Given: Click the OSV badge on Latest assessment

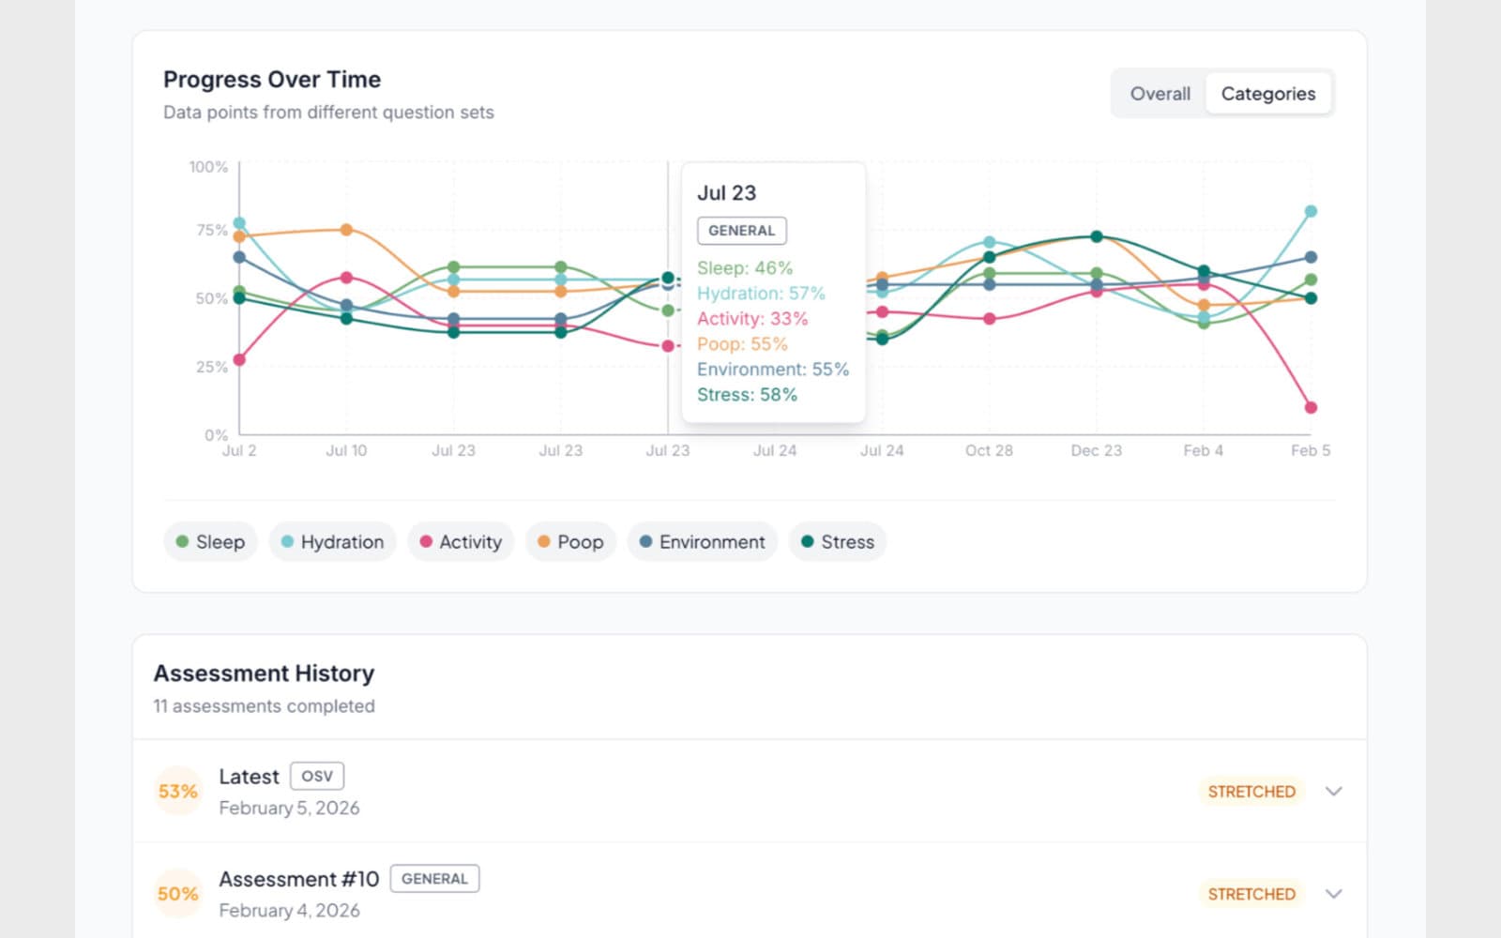Looking at the screenshot, I should point(316,776).
